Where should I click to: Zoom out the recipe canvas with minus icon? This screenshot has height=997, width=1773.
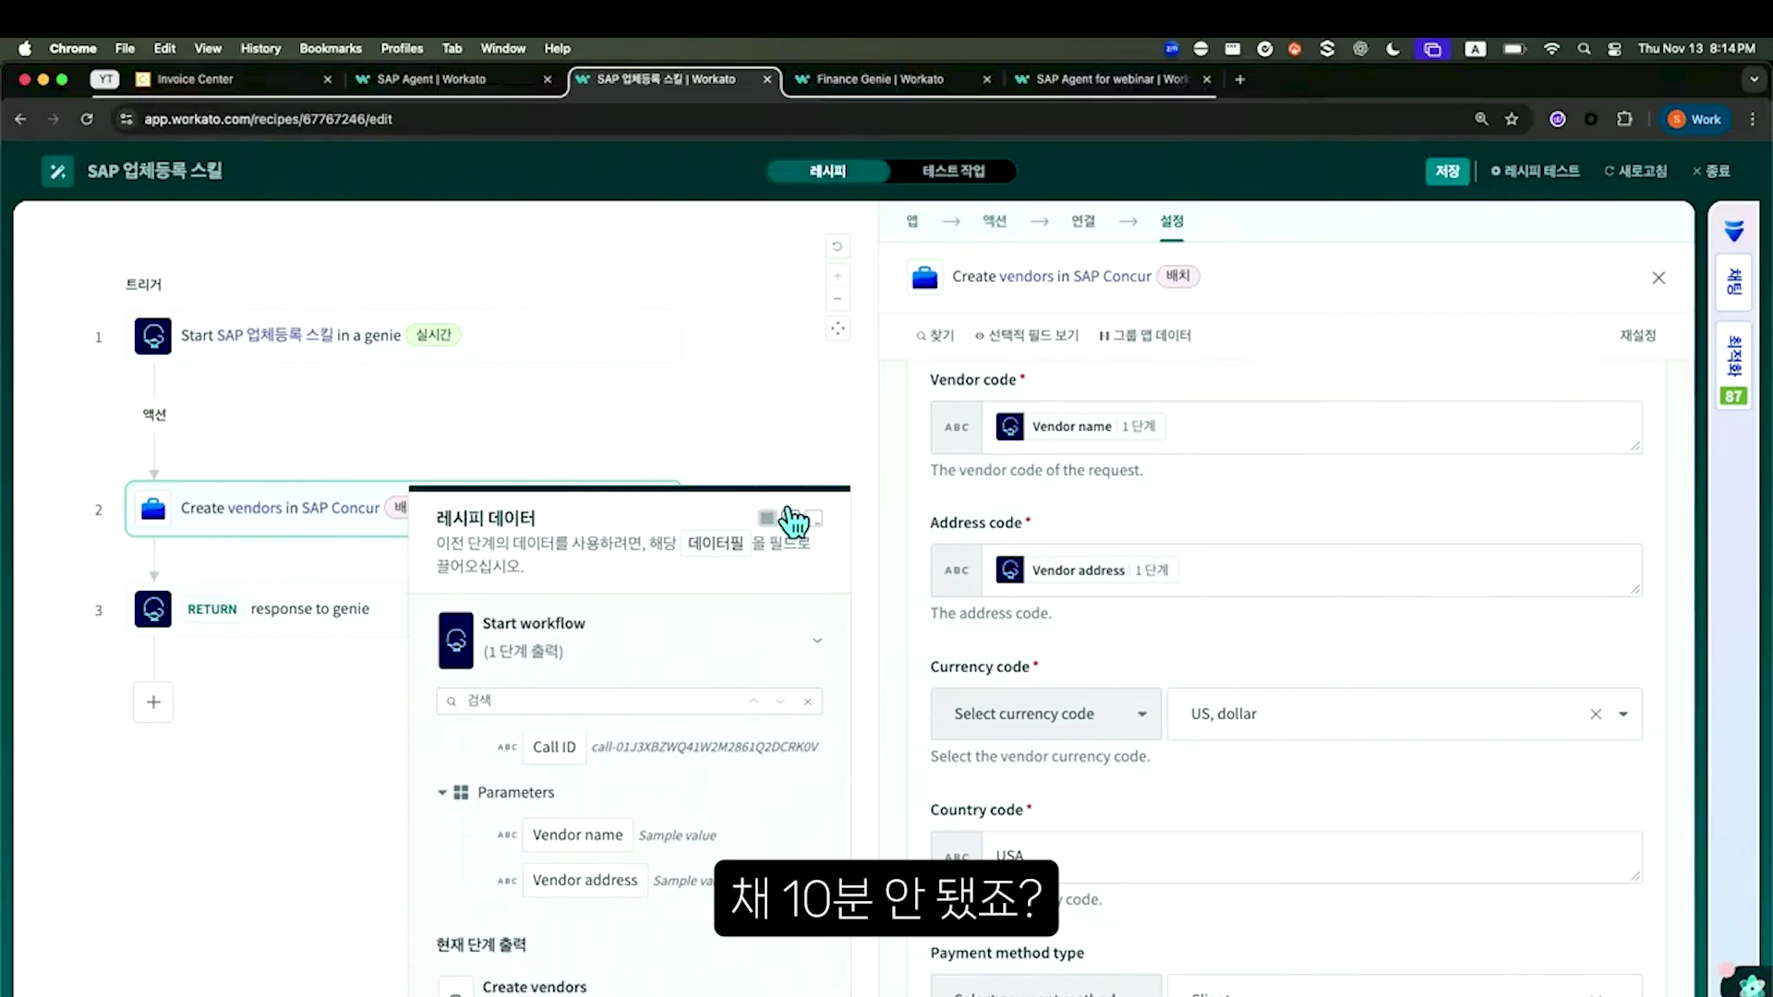pyautogui.click(x=837, y=298)
